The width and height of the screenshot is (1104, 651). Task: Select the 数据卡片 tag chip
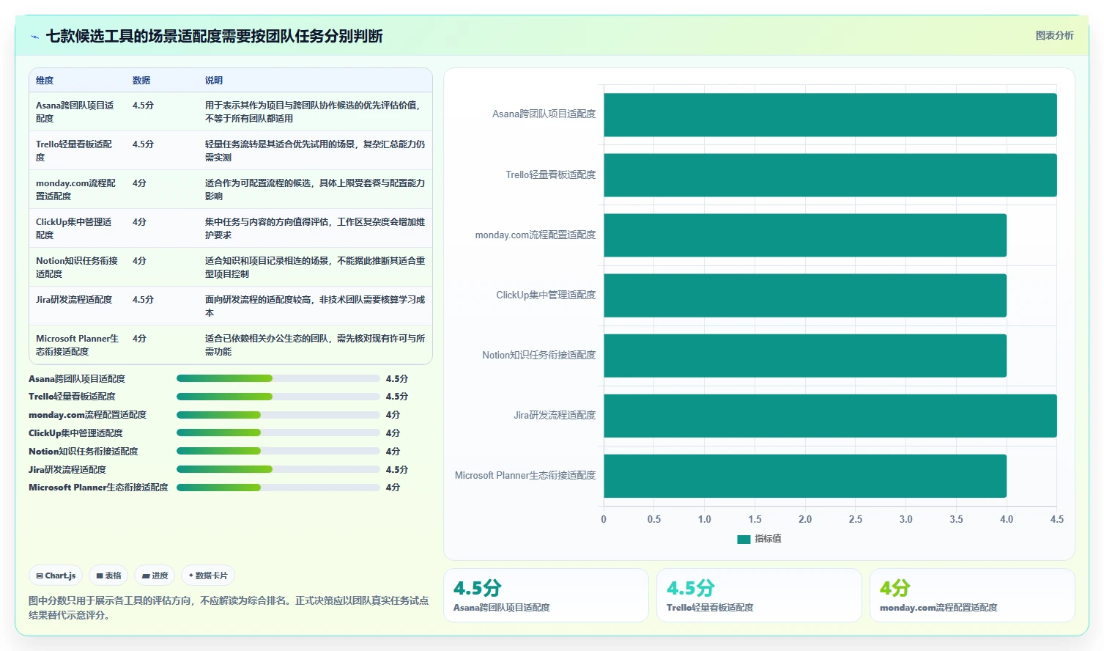click(x=208, y=575)
